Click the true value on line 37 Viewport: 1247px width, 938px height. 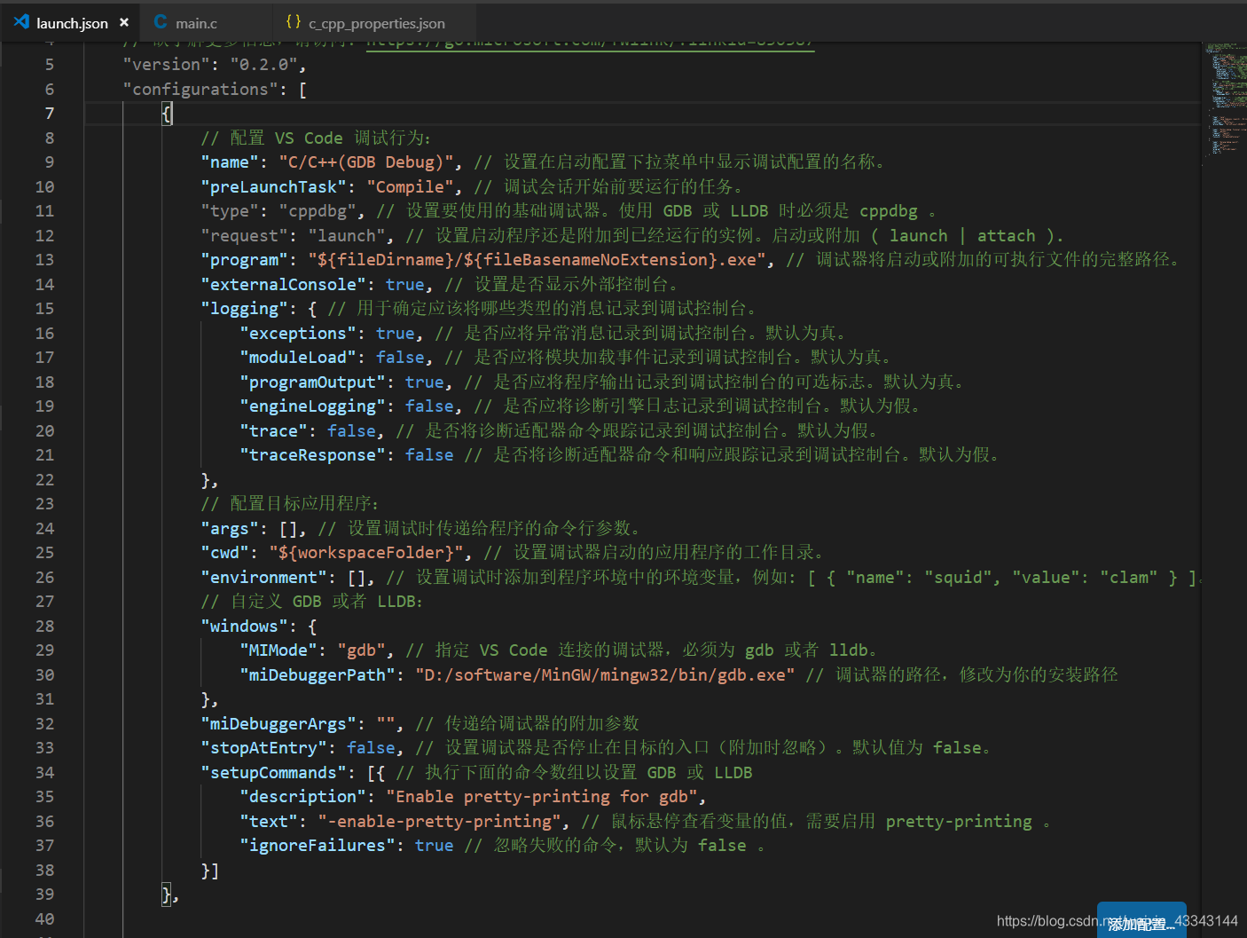434,846
